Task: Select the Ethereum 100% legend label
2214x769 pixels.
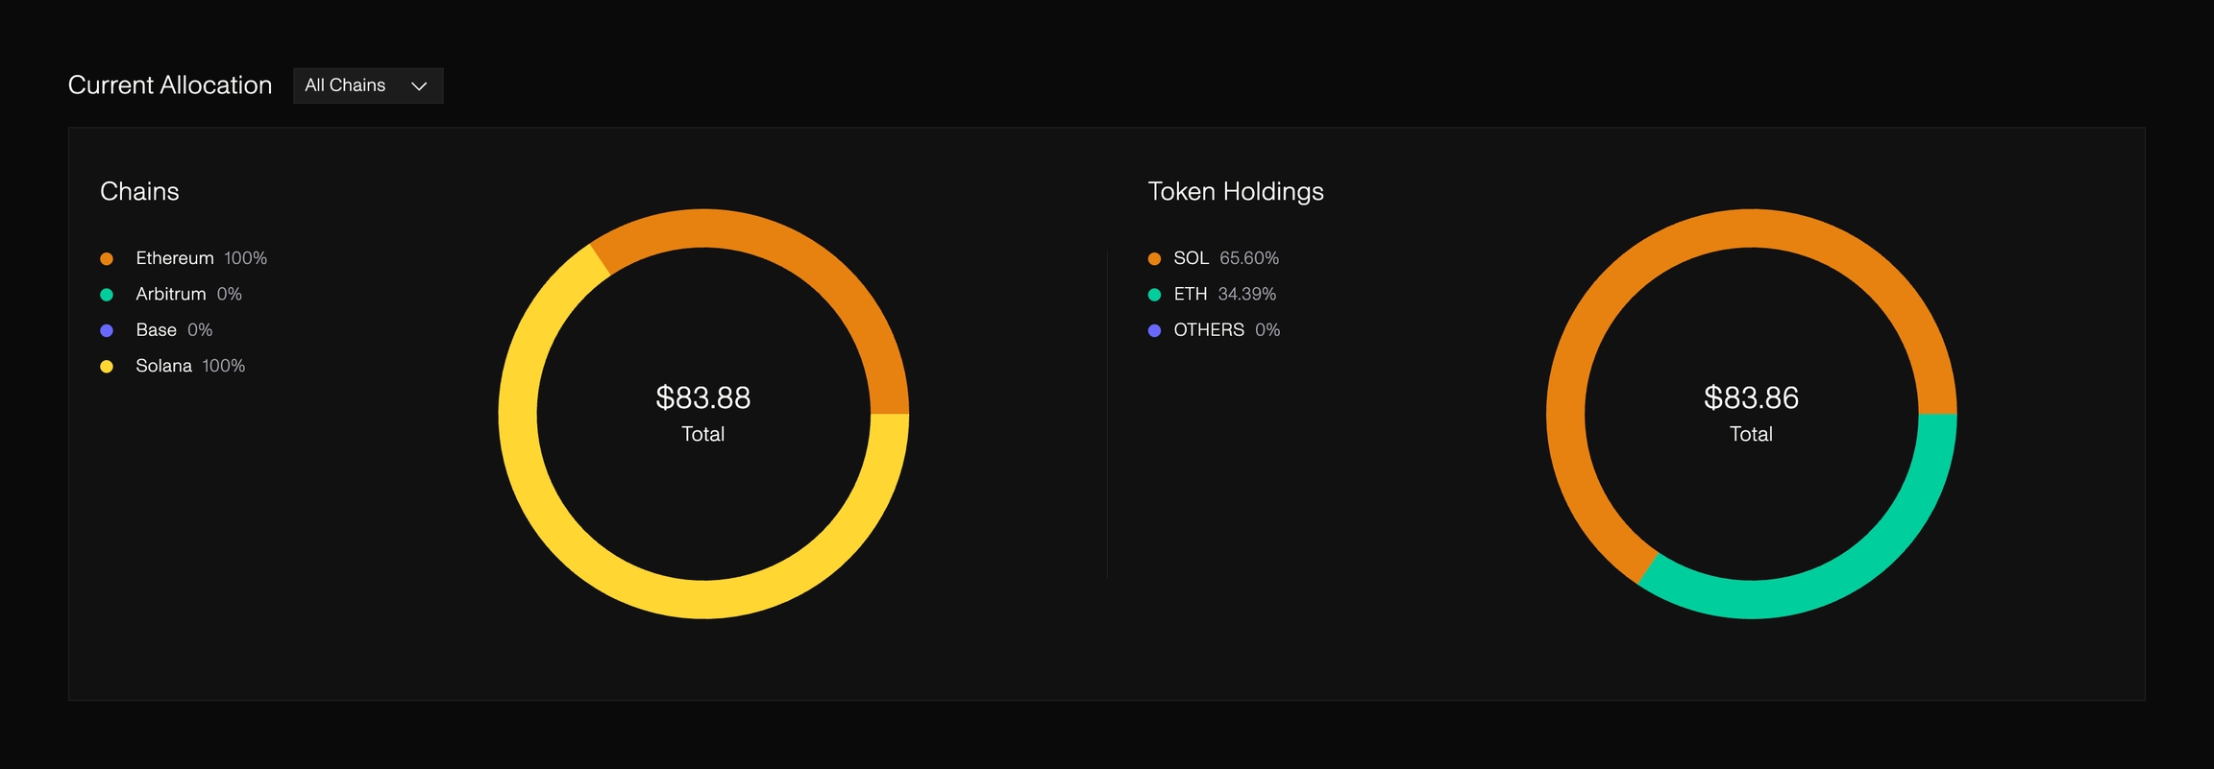Action: click(x=201, y=258)
